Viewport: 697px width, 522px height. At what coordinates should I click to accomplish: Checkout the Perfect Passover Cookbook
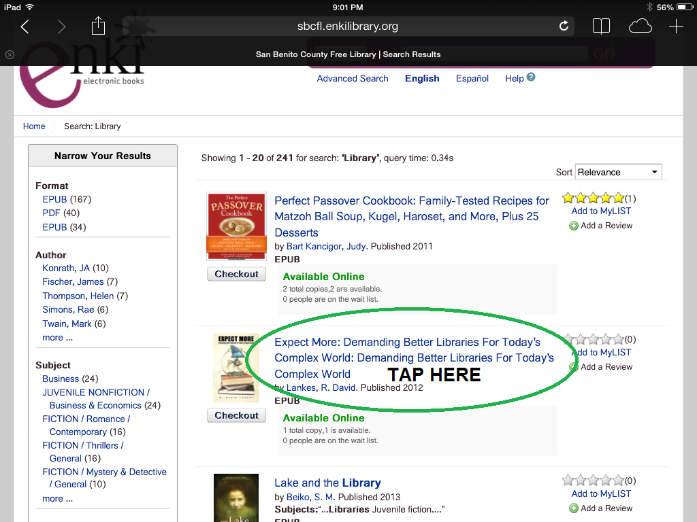[236, 275]
